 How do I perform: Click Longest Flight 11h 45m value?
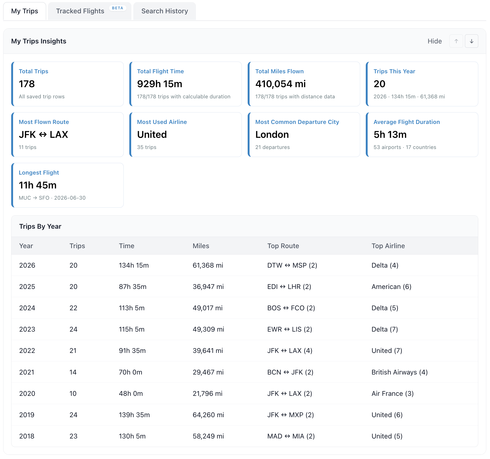(x=38, y=185)
